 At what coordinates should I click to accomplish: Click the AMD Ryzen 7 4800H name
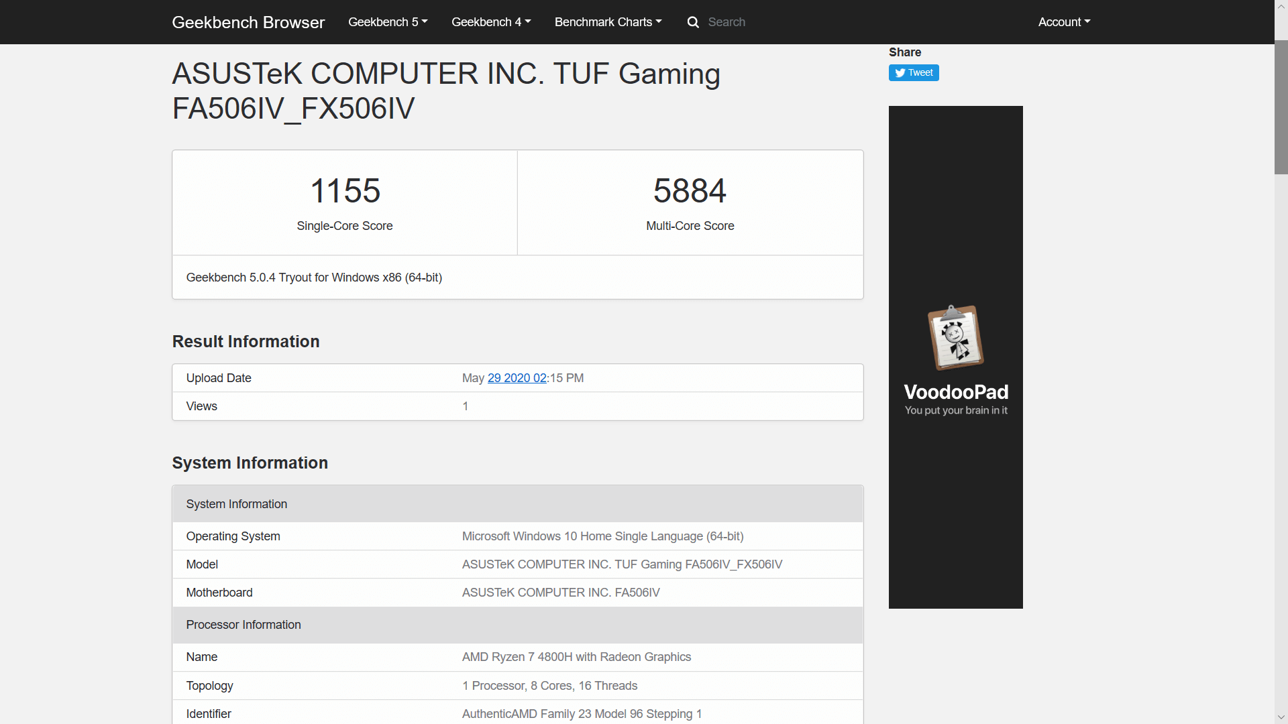[576, 657]
